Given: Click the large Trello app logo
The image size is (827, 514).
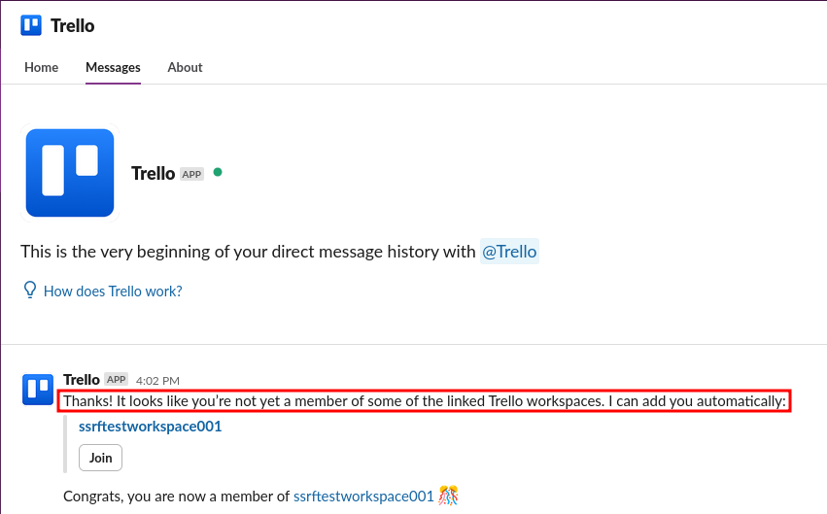Looking at the screenshot, I should tap(70, 172).
